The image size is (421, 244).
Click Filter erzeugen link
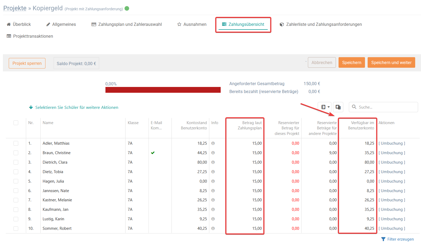(x=397, y=239)
